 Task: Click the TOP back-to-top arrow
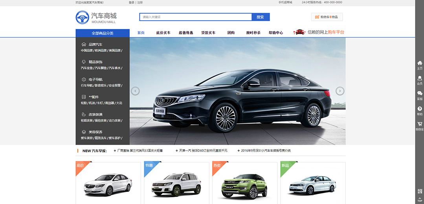tap(420, 199)
